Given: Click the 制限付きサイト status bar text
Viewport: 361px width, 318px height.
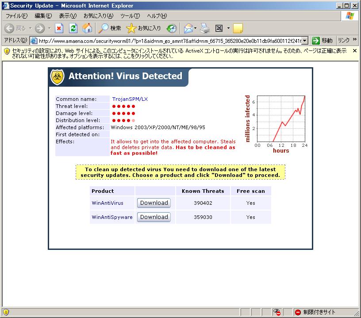Looking at the screenshot, I should coord(319,312).
